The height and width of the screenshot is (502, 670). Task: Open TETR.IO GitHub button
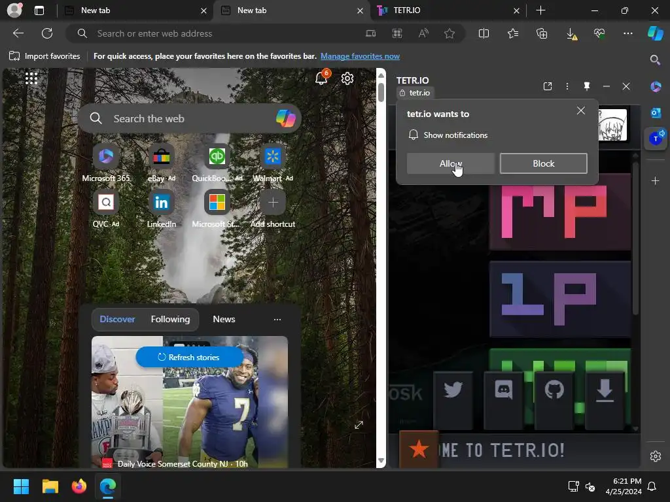pyautogui.click(x=554, y=400)
